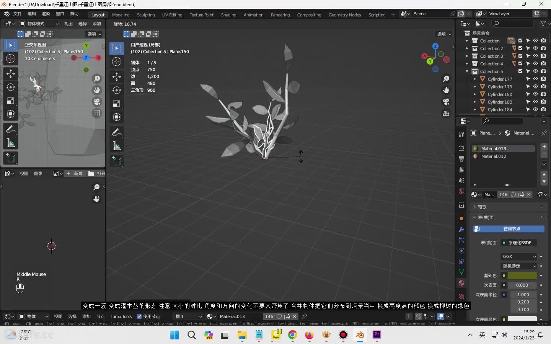
Task: Switch perspective/orthographic grid icon in main viewport
Action: tap(446, 114)
